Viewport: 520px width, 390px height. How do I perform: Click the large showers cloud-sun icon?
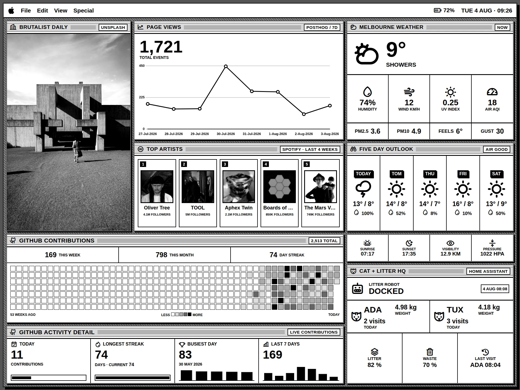[367, 54]
